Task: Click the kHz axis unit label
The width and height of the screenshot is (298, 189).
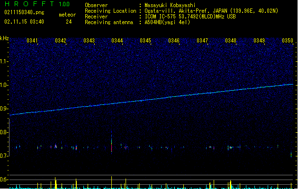Action: (4, 38)
